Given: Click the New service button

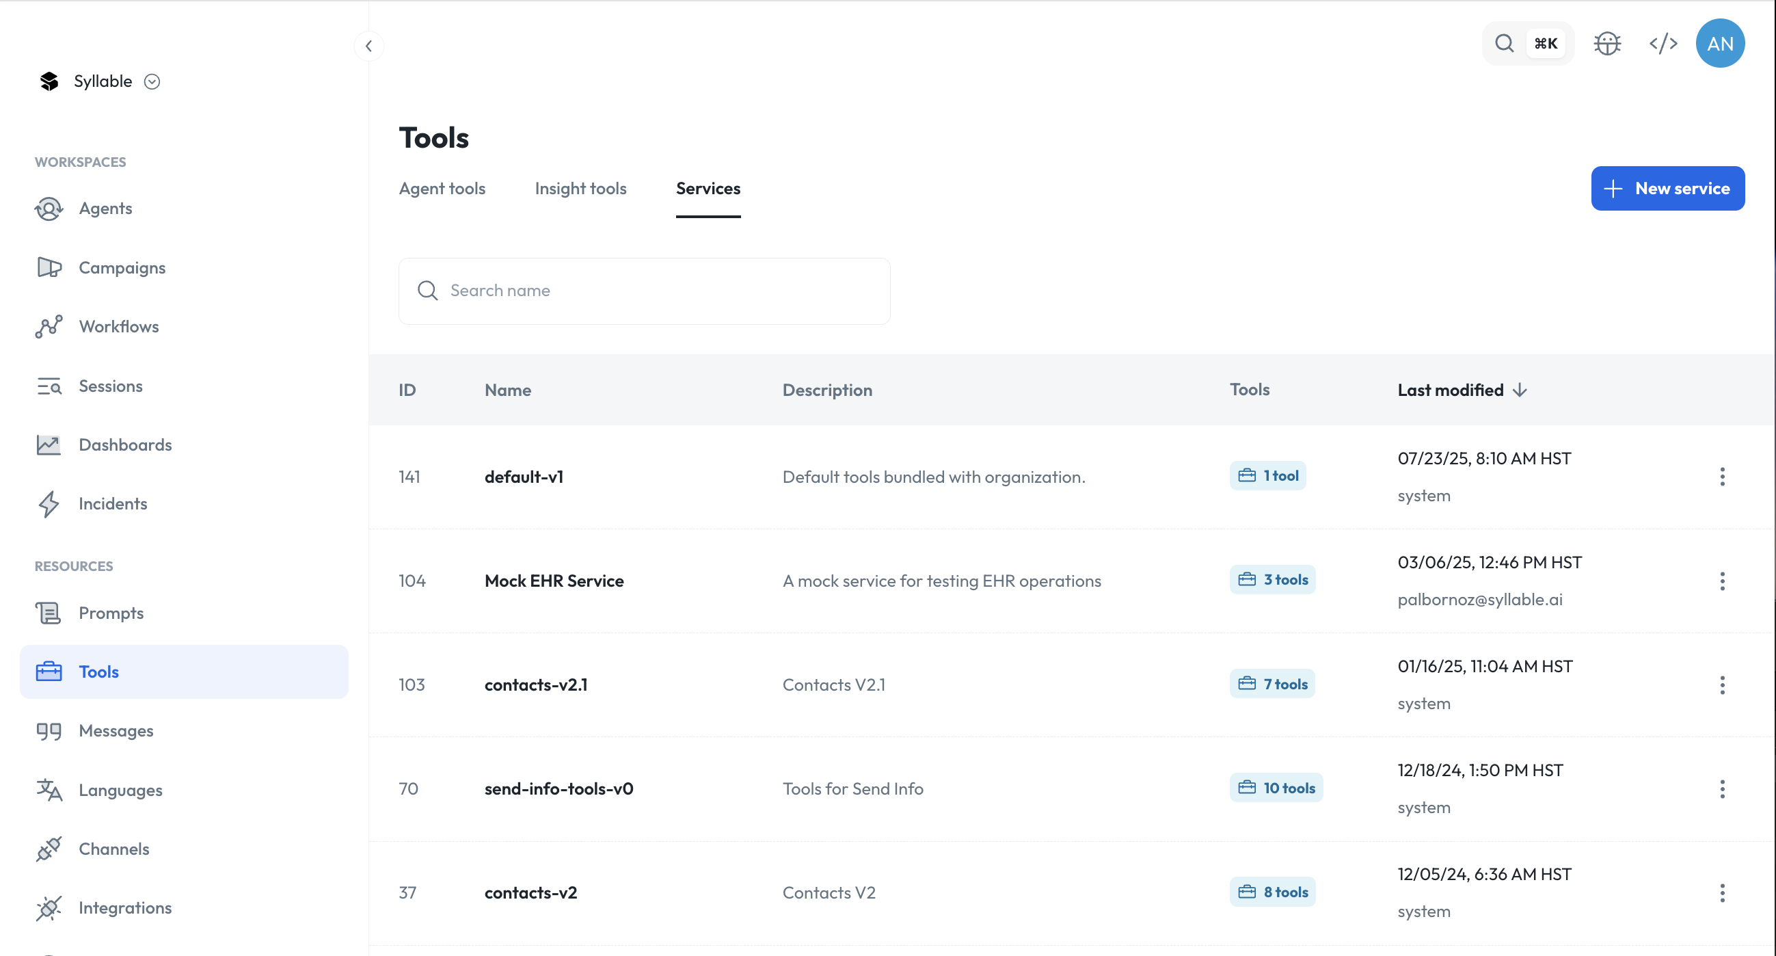Looking at the screenshot, I should [x=1667, y=188].
